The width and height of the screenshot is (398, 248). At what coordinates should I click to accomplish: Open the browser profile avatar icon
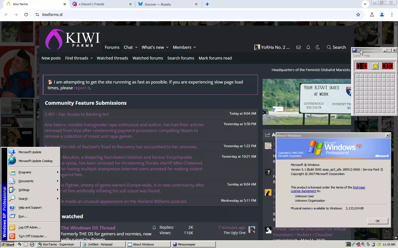click(x=382, y=15)
